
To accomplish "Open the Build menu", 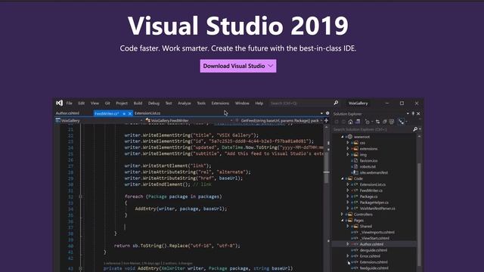I will coord(138,104).
